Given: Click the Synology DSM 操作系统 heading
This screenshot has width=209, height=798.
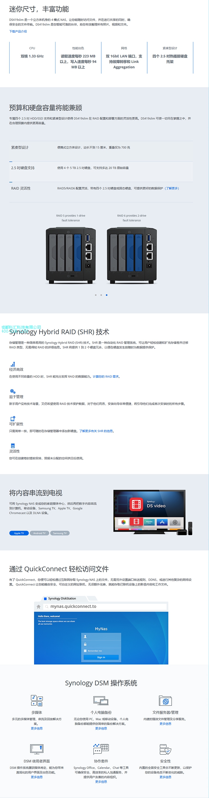Looking at the screenshot, I should click(101, 683).
